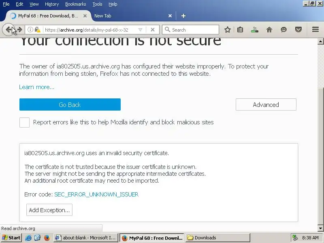Open SEC_ERROR_UNKNOWN_ISSUER error code link
The height and width of the screenshot is (243, 324).
(x=96, y=194)
